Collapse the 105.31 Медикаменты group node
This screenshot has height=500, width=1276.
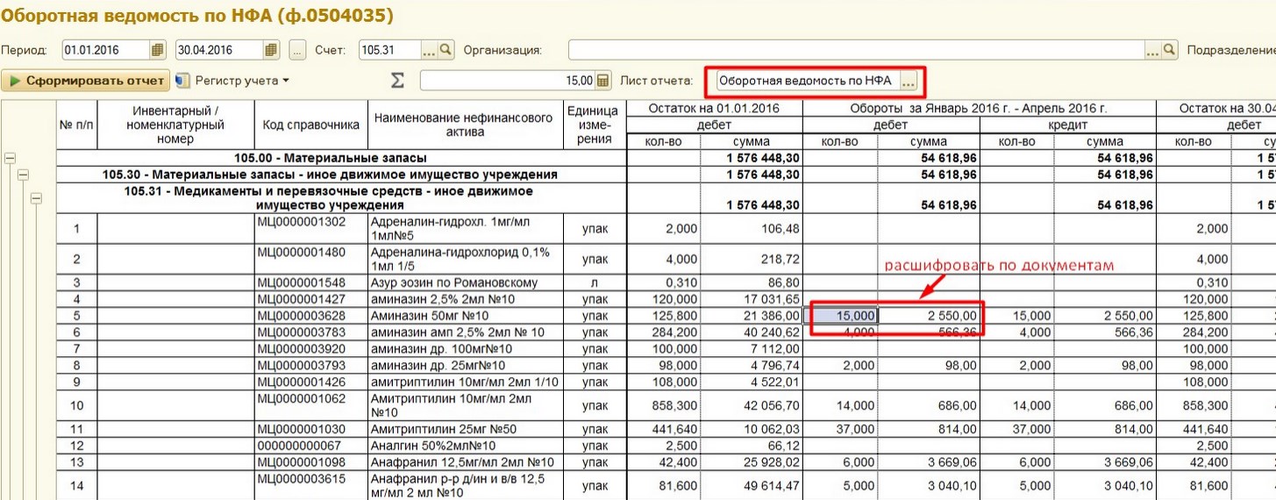coord(37,198)
